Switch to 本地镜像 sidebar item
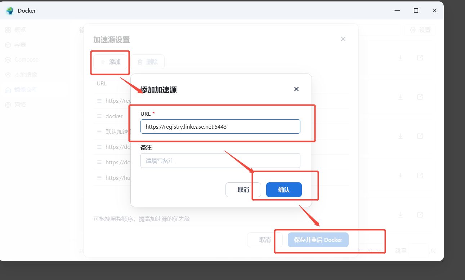 tap(26, 75)
